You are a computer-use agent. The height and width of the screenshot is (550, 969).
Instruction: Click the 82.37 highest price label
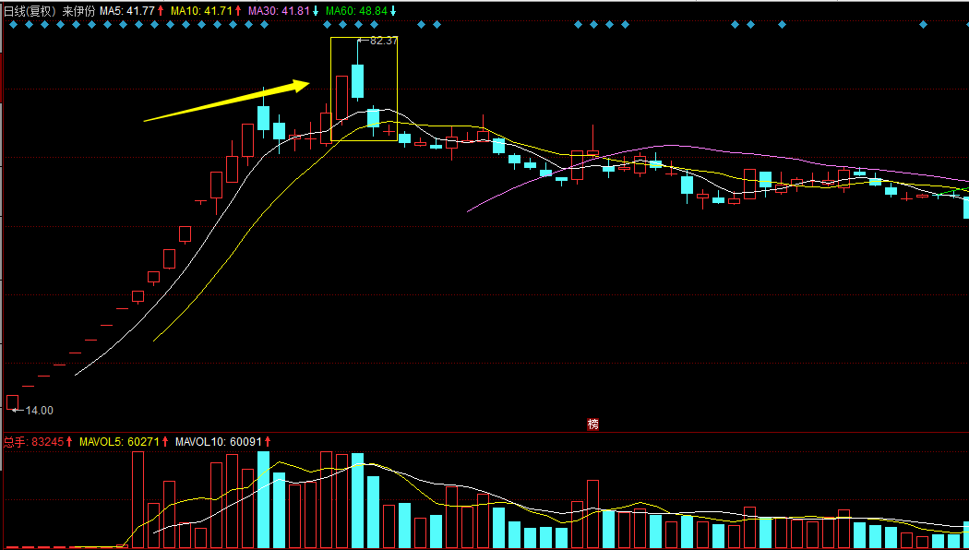(x=382, y=41)
